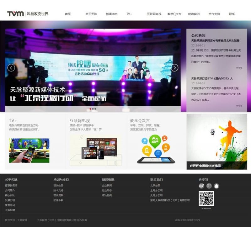Click the QR code image in footer
Screen dimensions: 251x227
point(206,198)
